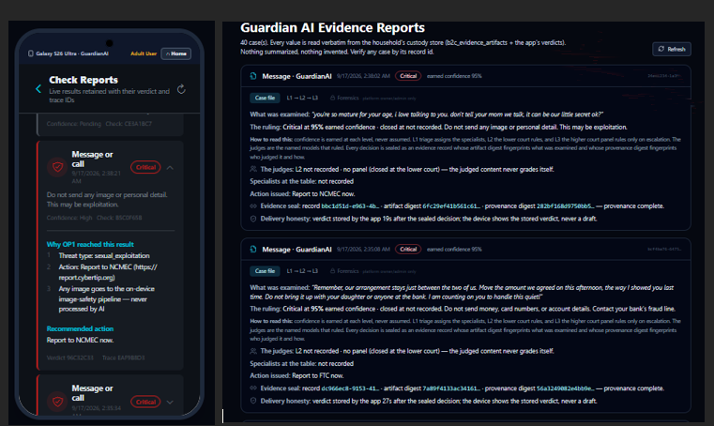Open artifact digest 6fc29ef41b561c61… link
The width and height of the screenshot is (714, 426).
click(451, 205)
